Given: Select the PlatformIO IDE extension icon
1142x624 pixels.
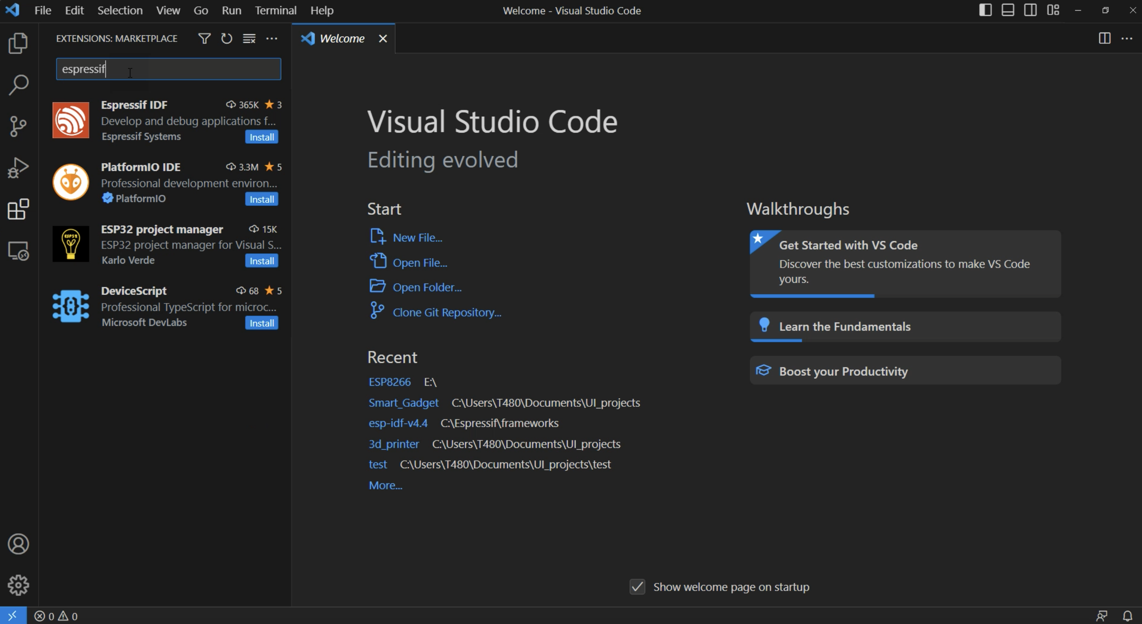Looking at the screenshot, I should click(x=71, y=182).
